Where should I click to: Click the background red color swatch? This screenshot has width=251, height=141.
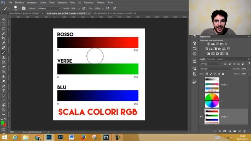point(5,125)
